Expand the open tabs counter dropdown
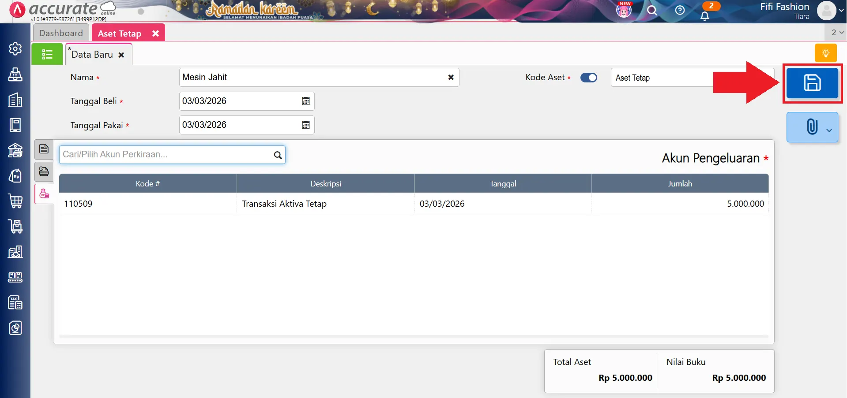847x398 pixels. [x=837, y=33]
